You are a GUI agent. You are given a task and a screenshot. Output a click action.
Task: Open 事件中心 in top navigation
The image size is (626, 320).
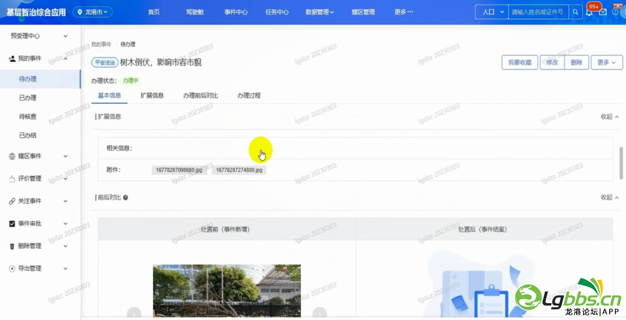(236, 12)
